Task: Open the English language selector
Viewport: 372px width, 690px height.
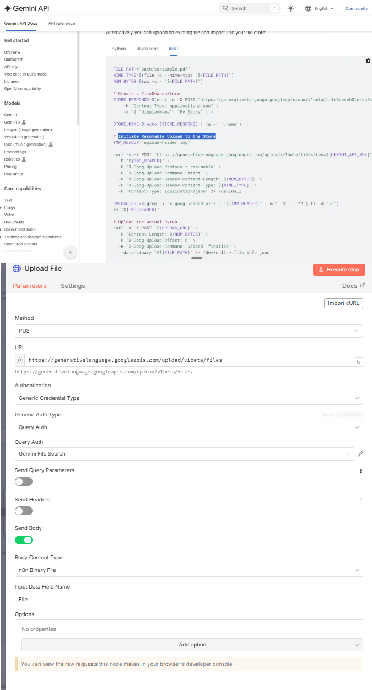Action: [x=320, y=8]
